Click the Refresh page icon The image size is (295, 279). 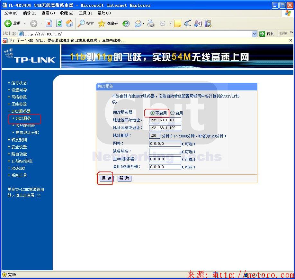tap(59, 23)
